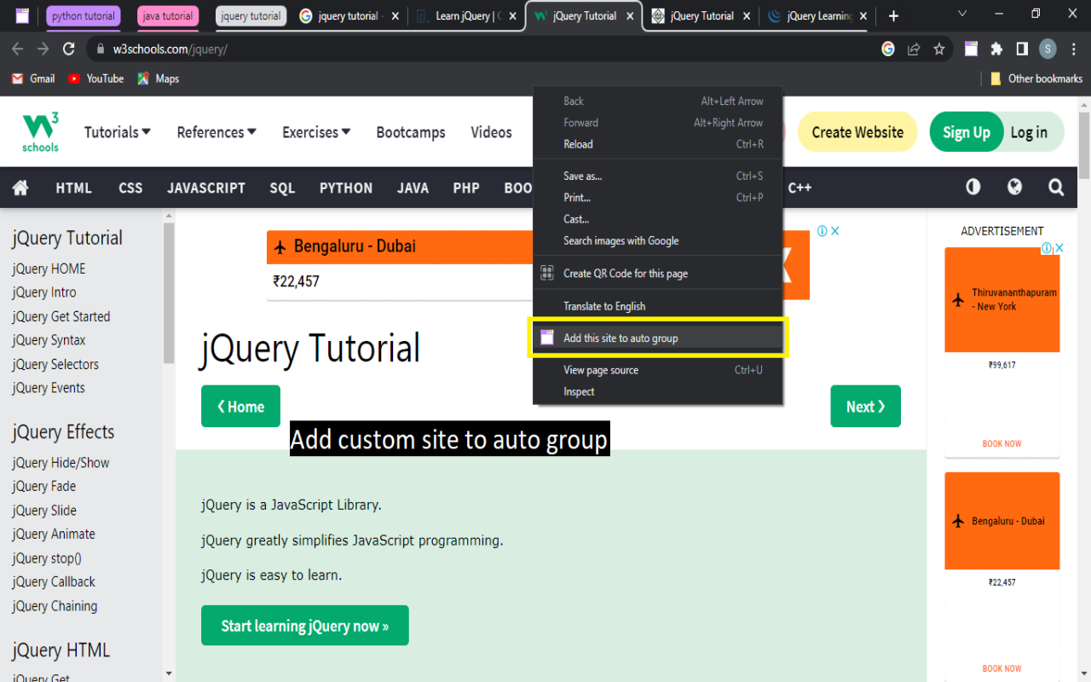Toggle dark mode contrast icon
This screenshot has height=682, width=1091.
pos(973,188)
